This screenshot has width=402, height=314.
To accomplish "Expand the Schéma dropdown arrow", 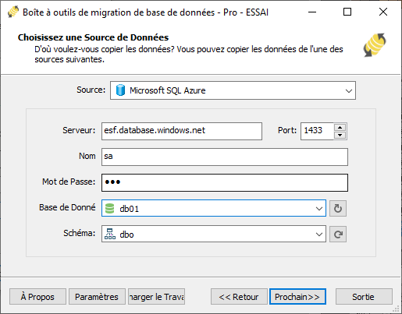I will pyautogui.click(x=319, y=235).
